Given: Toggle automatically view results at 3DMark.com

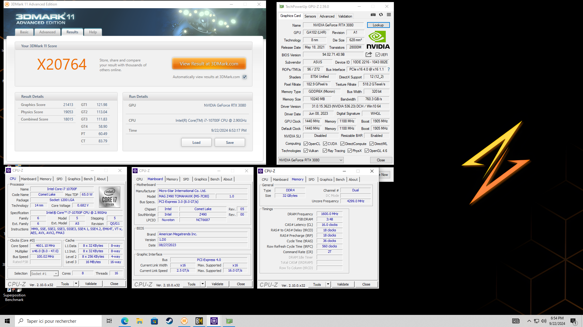Looking at the screenshot, I should [245, 77].
